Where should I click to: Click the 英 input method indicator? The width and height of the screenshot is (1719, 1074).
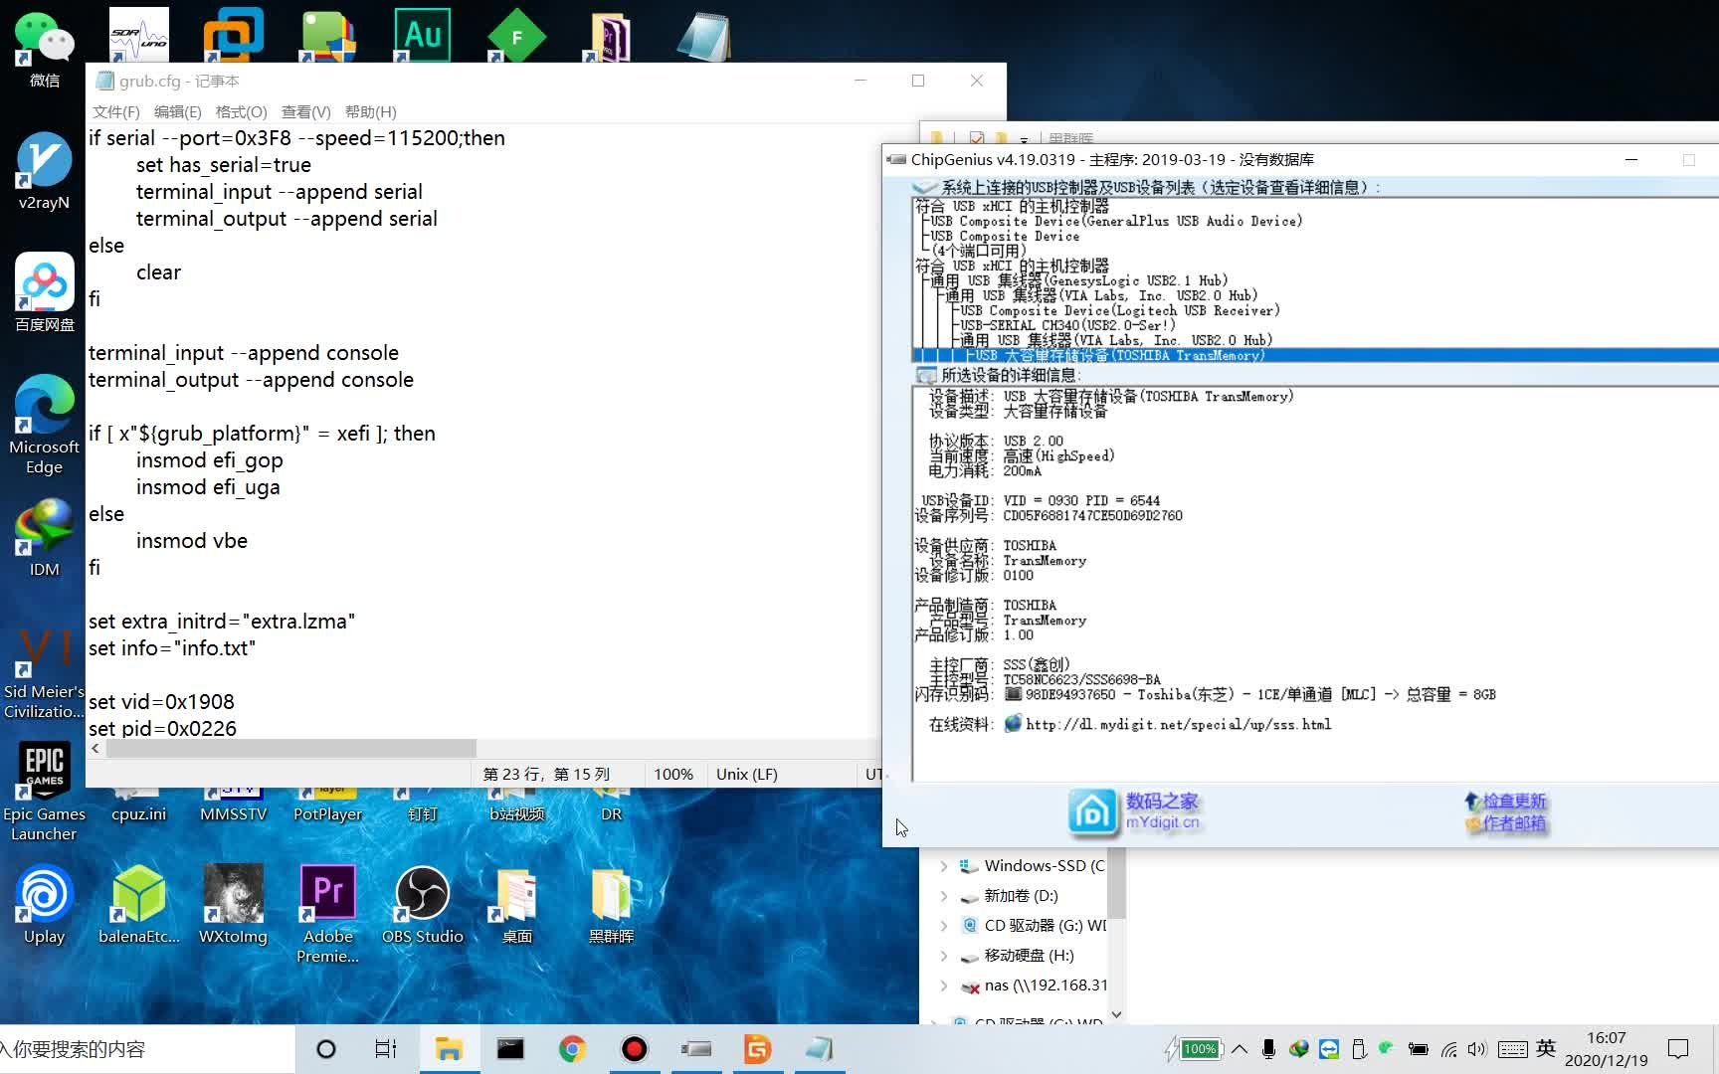1546,1048
